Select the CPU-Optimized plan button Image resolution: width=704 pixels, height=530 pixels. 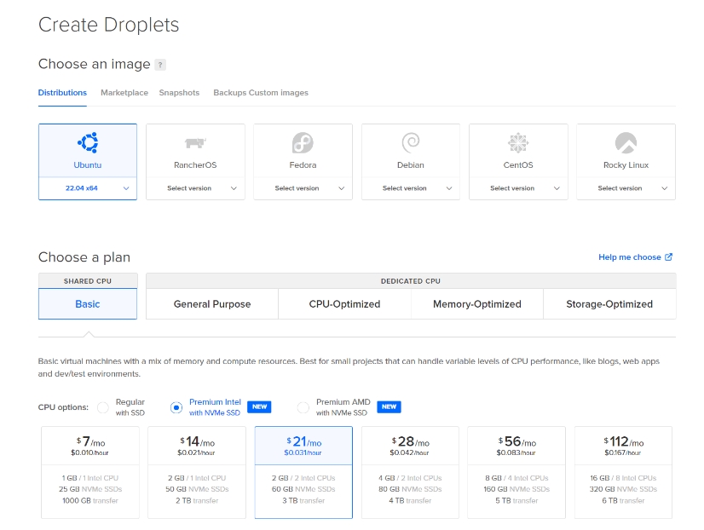tap(344, 304)
